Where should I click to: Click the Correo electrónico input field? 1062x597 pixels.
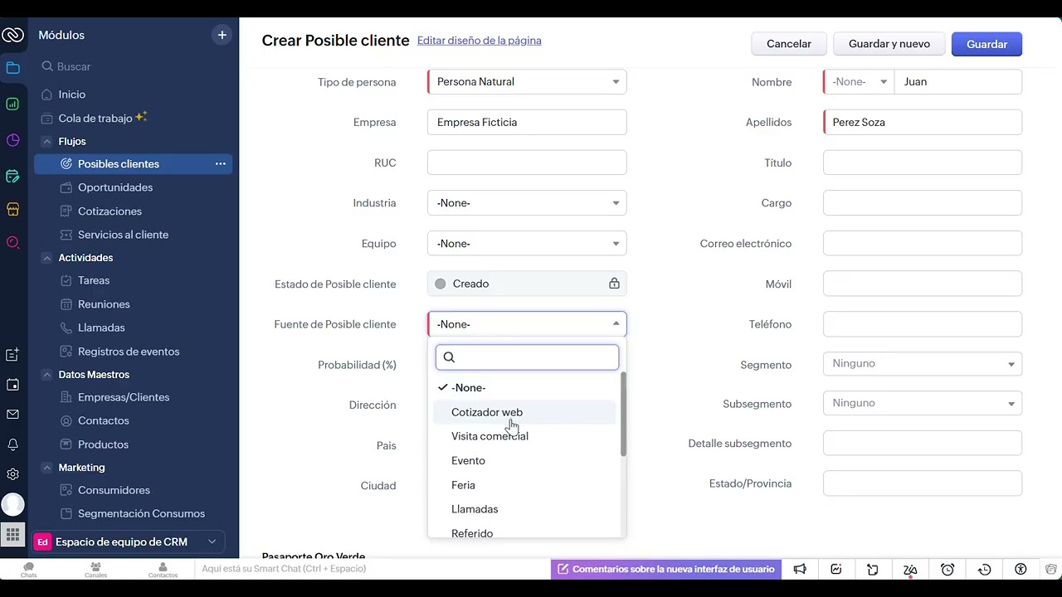coord(923,244)
